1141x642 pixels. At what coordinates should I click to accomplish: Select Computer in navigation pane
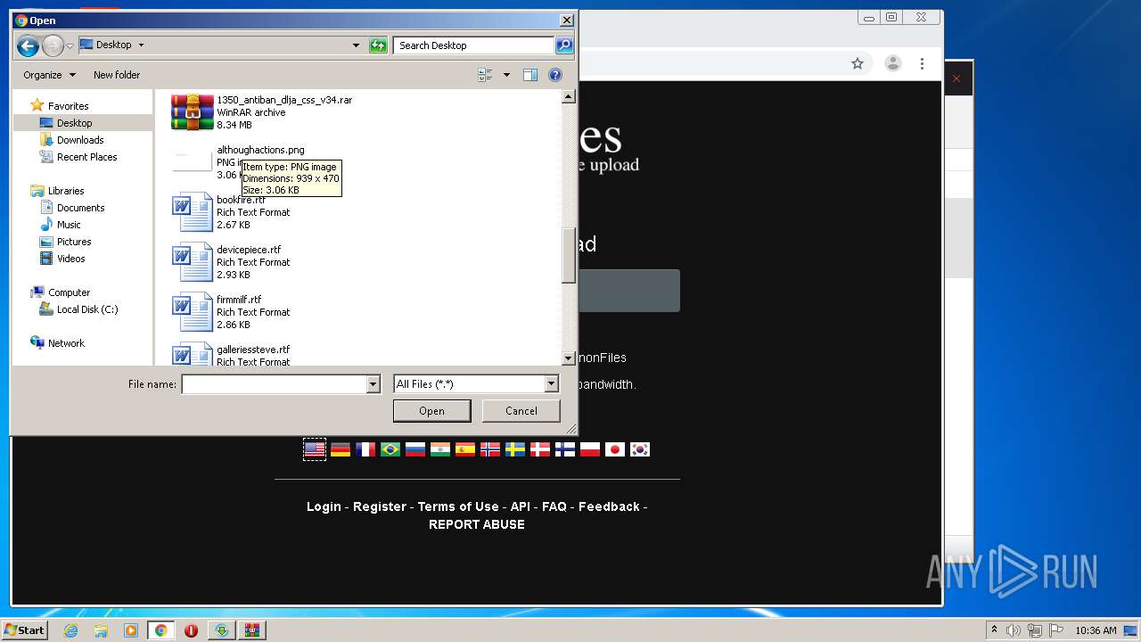tap(69, 292)
